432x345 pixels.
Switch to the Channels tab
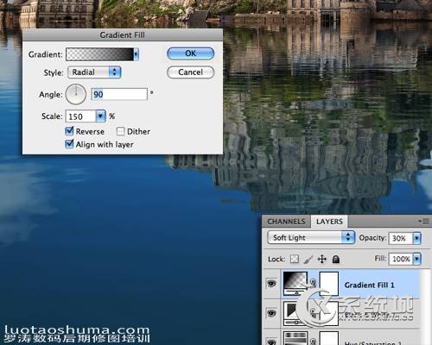pos(286,222)
